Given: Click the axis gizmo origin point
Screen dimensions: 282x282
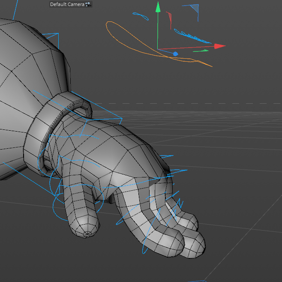Looking at the screenshot, I should click(158, 49).
